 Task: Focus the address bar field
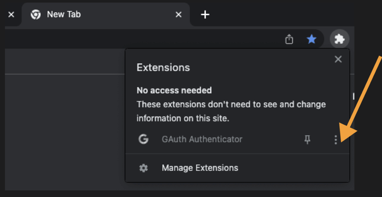[x=142, y=39]
